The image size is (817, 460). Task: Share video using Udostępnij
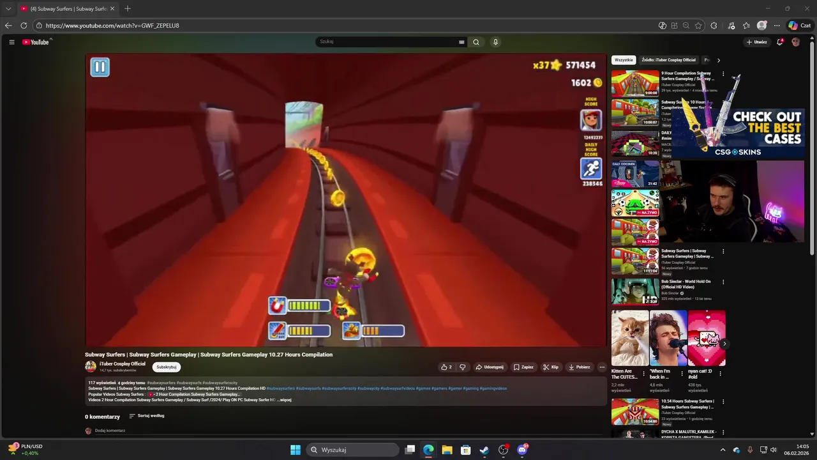click(490, 367)
